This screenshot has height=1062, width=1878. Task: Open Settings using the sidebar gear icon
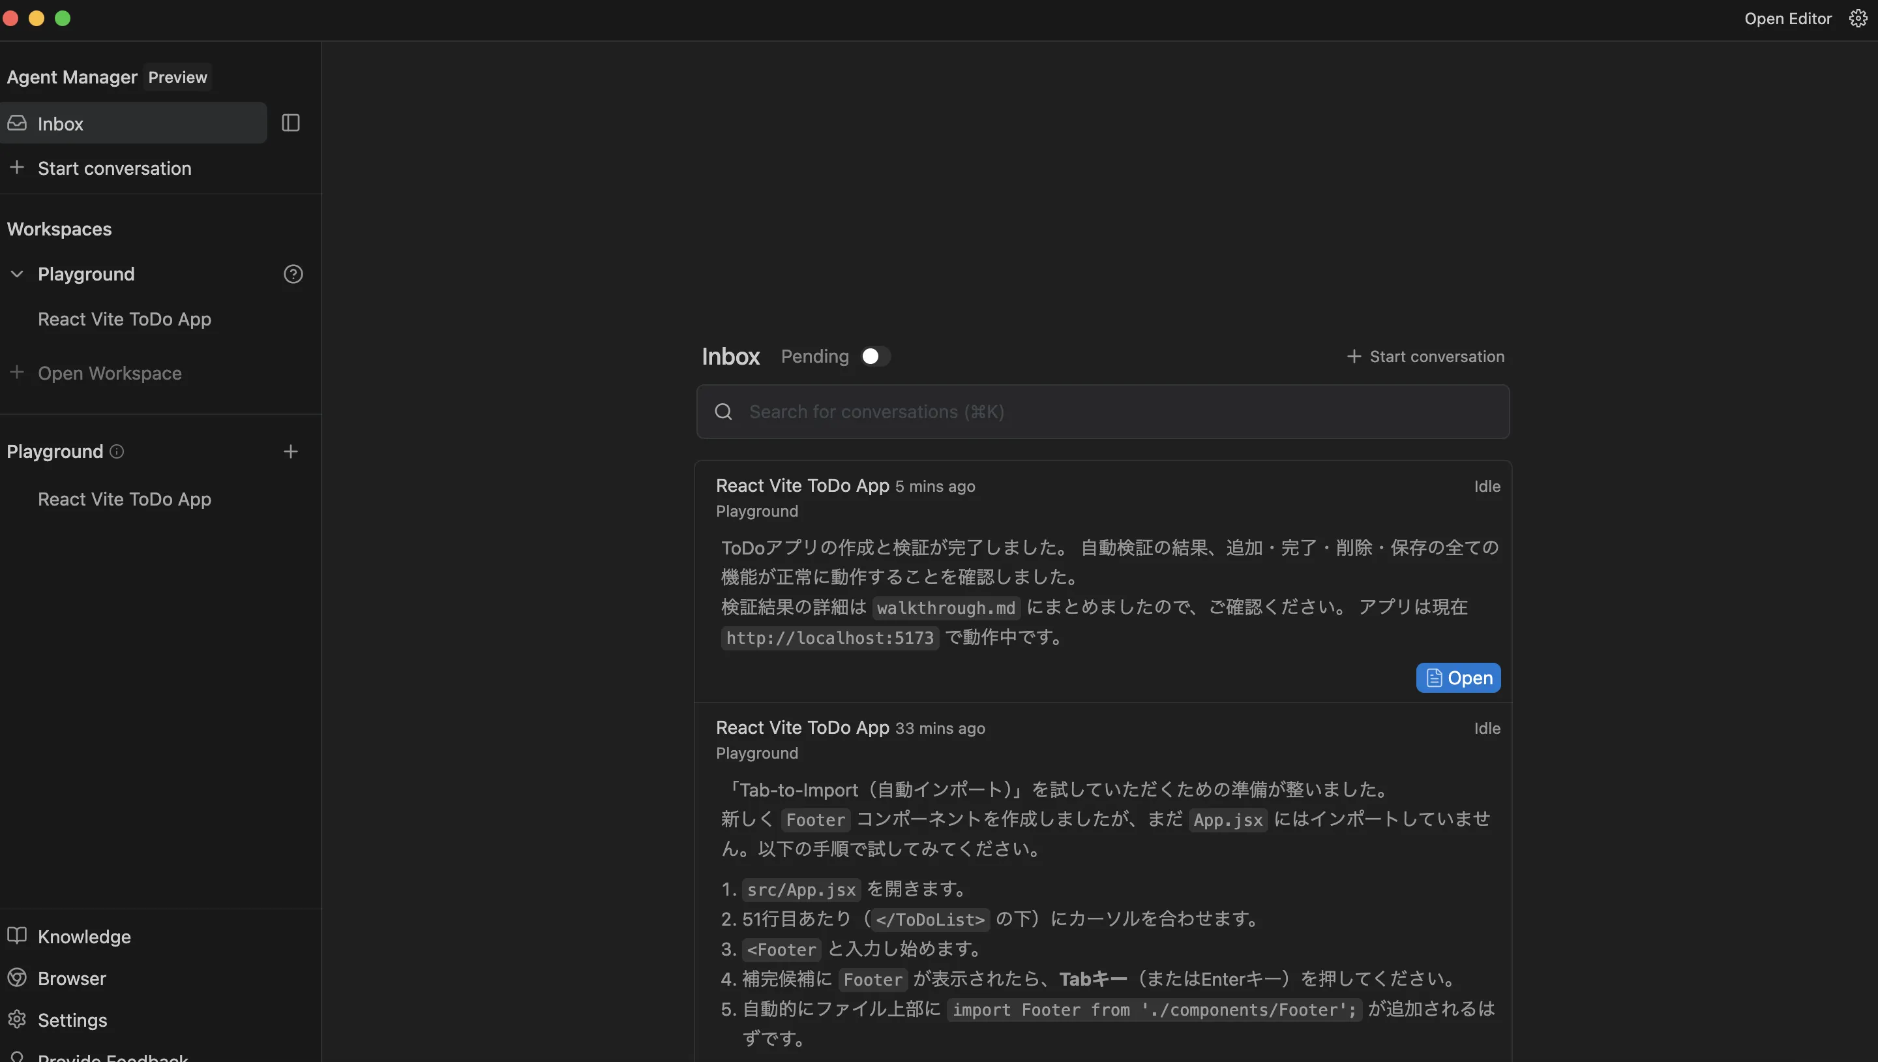pos(17,1020)
